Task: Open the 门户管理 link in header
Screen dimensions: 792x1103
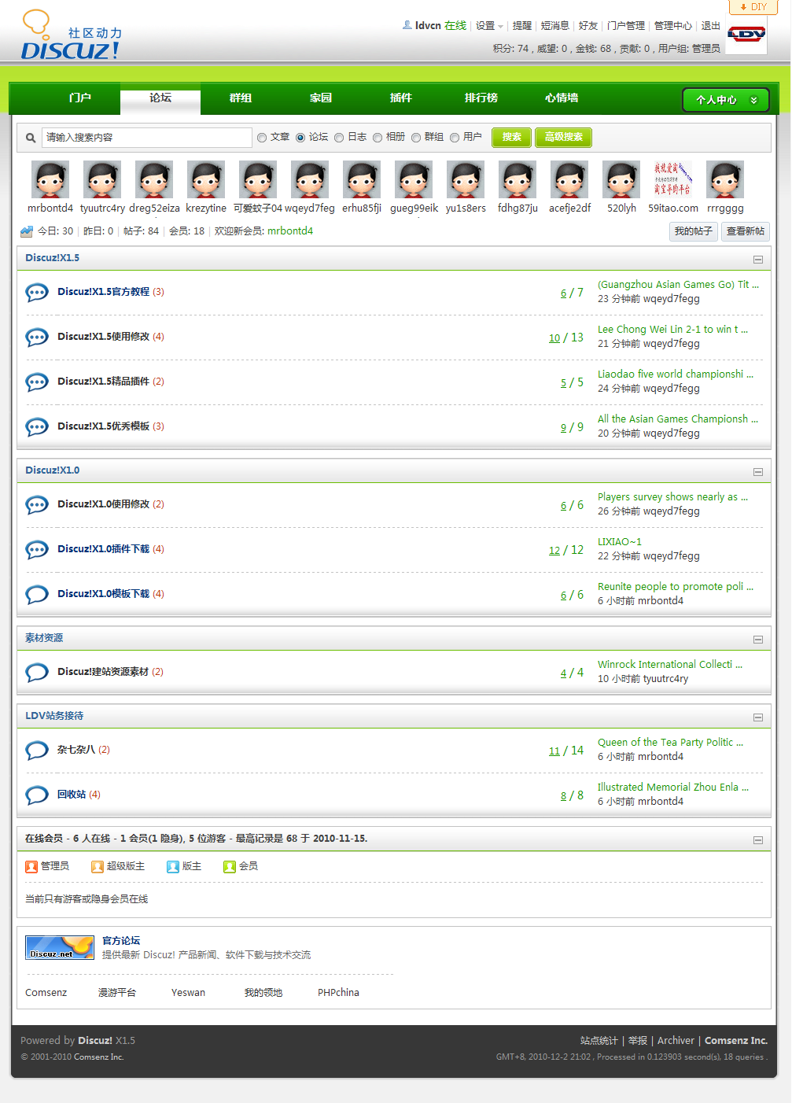Action: [626, 26]
